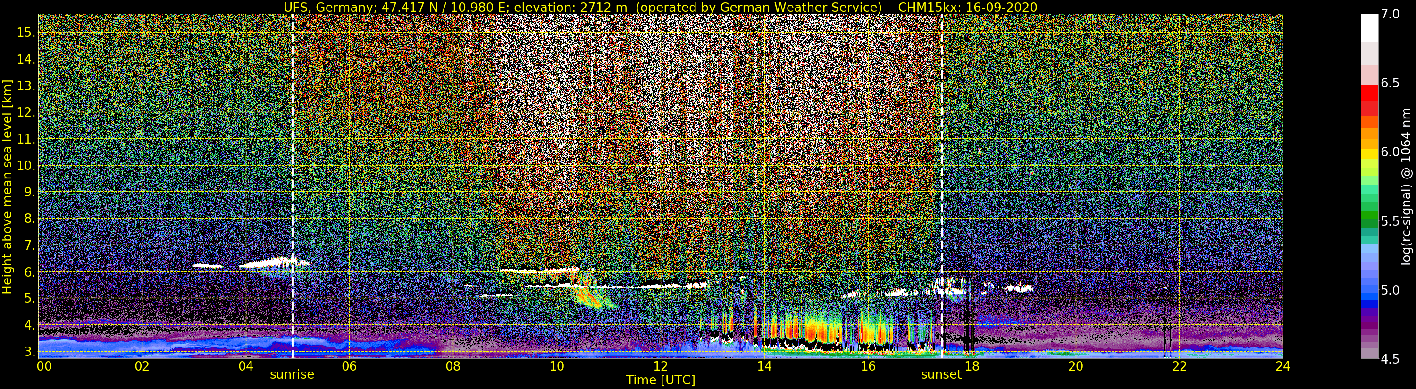
Task: Click height axis tick '6.'
Action: point(29,272)
